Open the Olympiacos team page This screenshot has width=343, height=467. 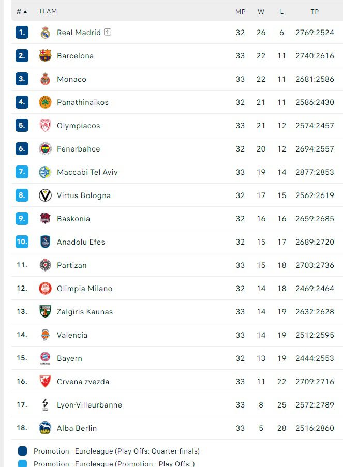pos(78,126)
